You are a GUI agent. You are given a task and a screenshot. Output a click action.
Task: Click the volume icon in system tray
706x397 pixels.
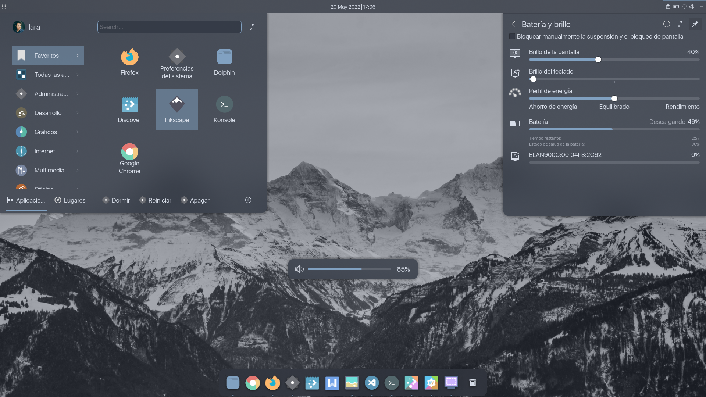click(692, 7)
